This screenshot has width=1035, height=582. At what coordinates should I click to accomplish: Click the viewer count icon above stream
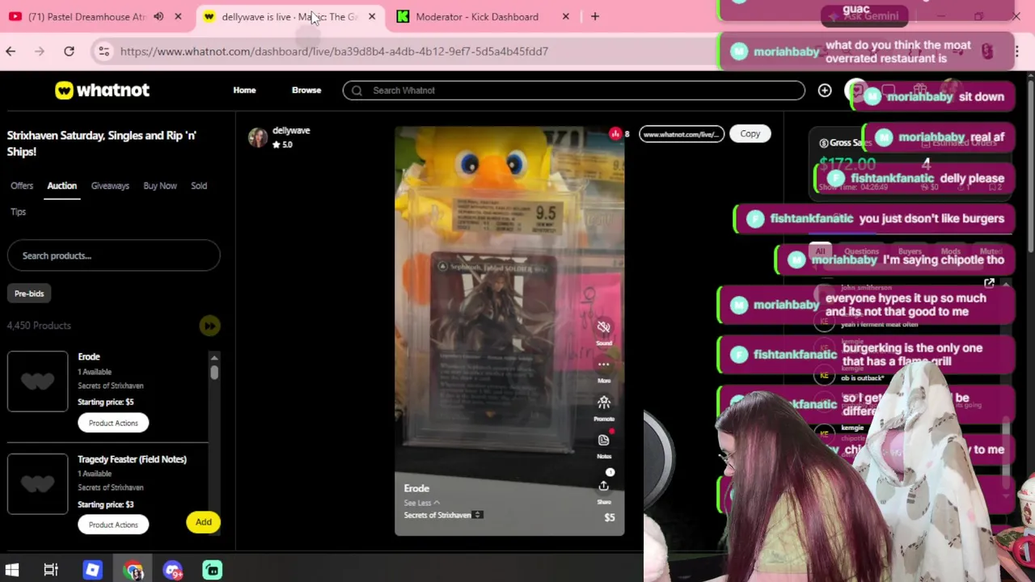[x=615, y=134]
